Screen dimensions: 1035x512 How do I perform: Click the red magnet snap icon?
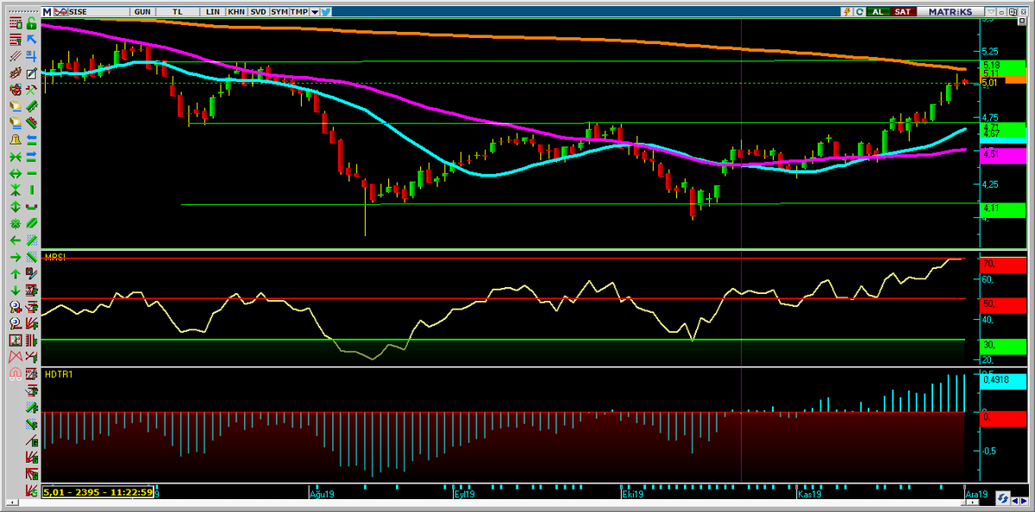pos(16,374)
